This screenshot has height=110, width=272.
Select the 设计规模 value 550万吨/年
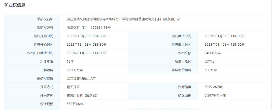[x=75, y=104]
